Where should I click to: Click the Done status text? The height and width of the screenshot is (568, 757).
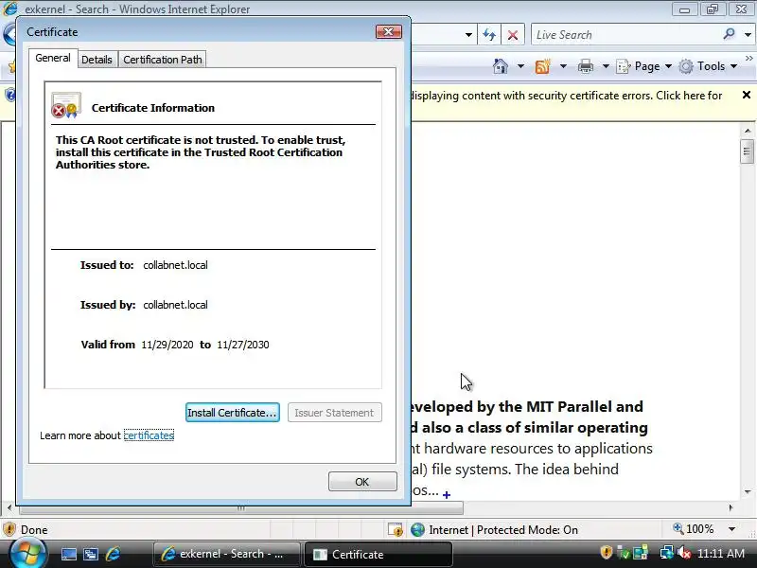click(x=34, y=530)
